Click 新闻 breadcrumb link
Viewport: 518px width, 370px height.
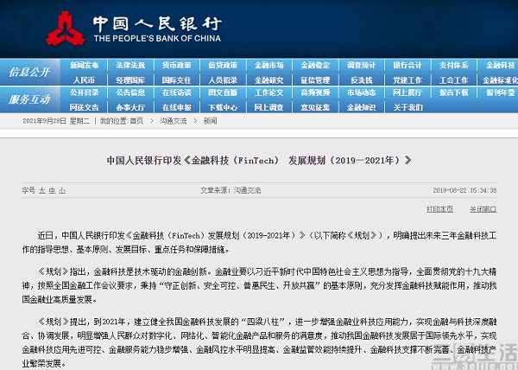[210, 121]
